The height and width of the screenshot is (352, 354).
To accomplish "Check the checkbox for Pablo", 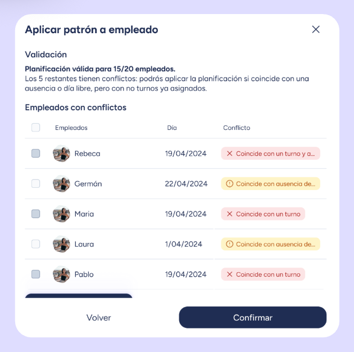I will [x=36, y=274].
